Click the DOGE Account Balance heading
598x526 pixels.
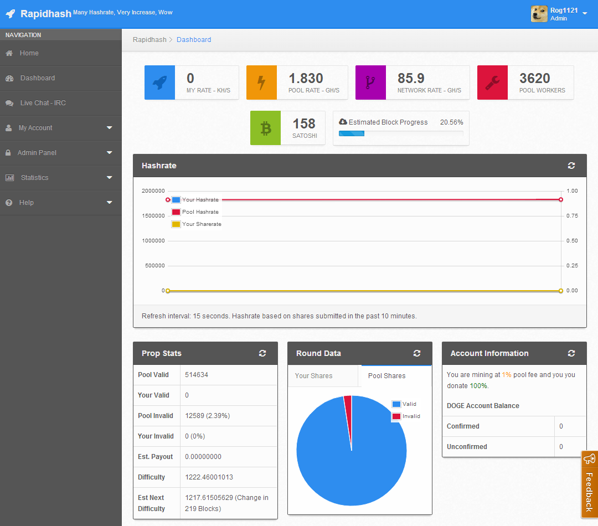pyautogui.click(x=483, y=406)
